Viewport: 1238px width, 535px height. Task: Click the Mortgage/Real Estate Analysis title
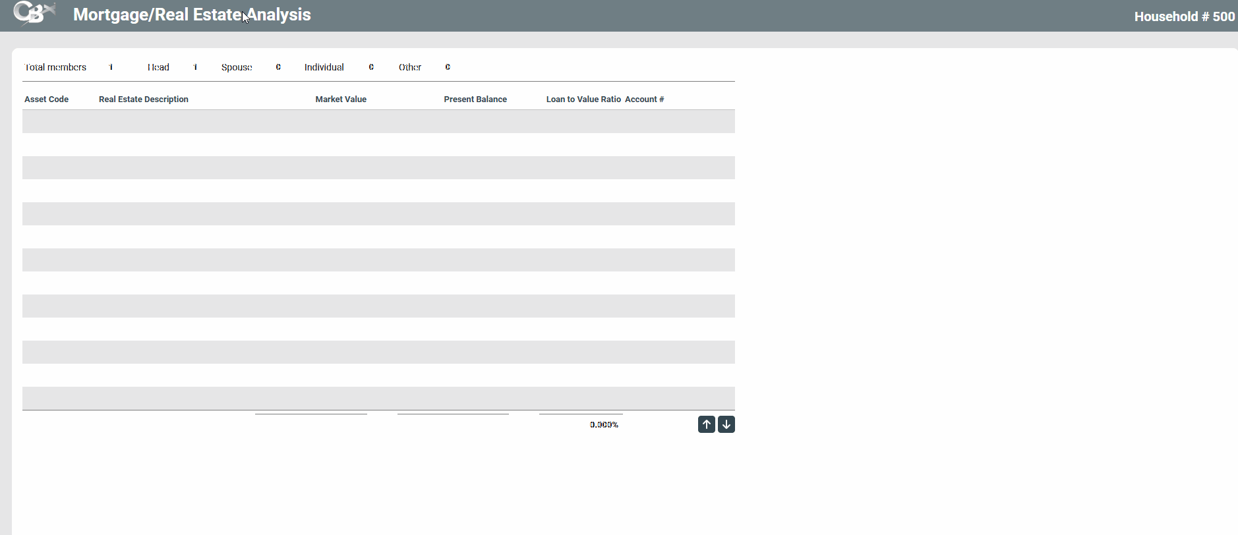pos(192,14)
